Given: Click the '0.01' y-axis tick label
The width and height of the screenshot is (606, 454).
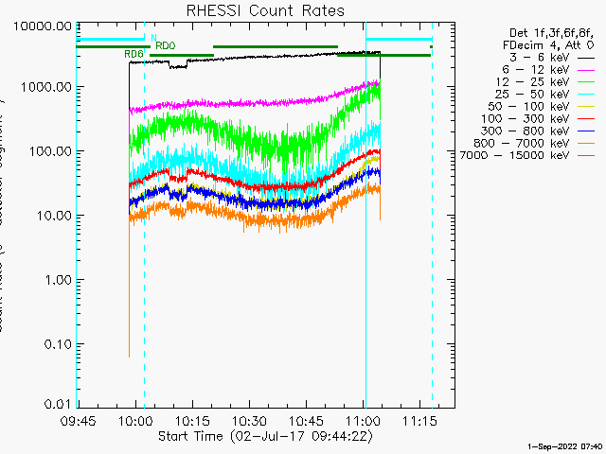Looking at the screenshot, I should pos(59,404).
